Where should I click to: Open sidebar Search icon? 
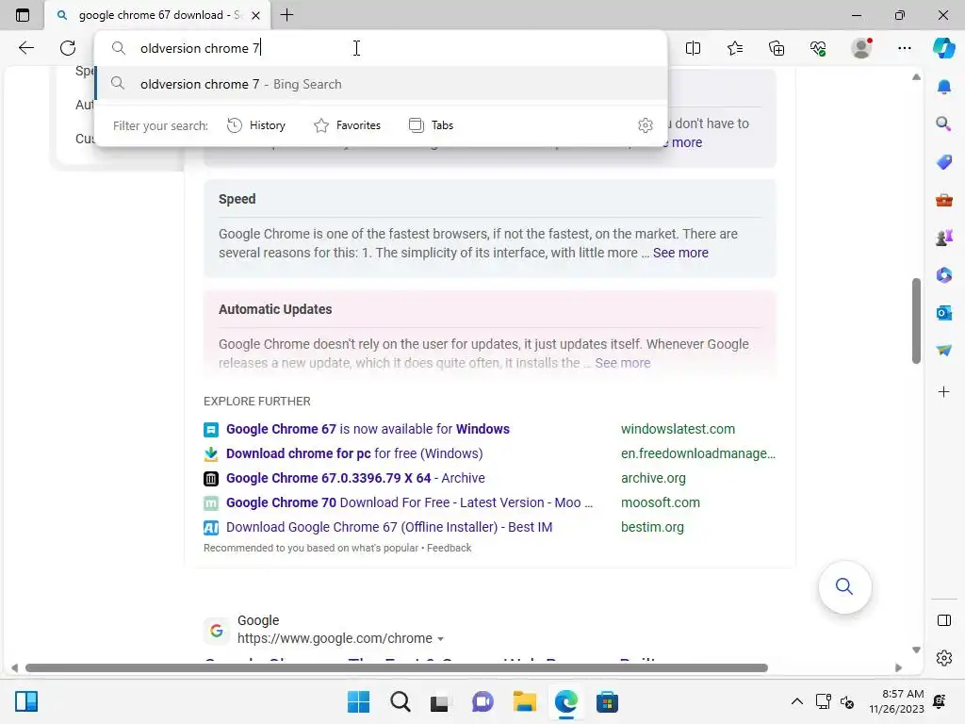[x=943, y=123]
